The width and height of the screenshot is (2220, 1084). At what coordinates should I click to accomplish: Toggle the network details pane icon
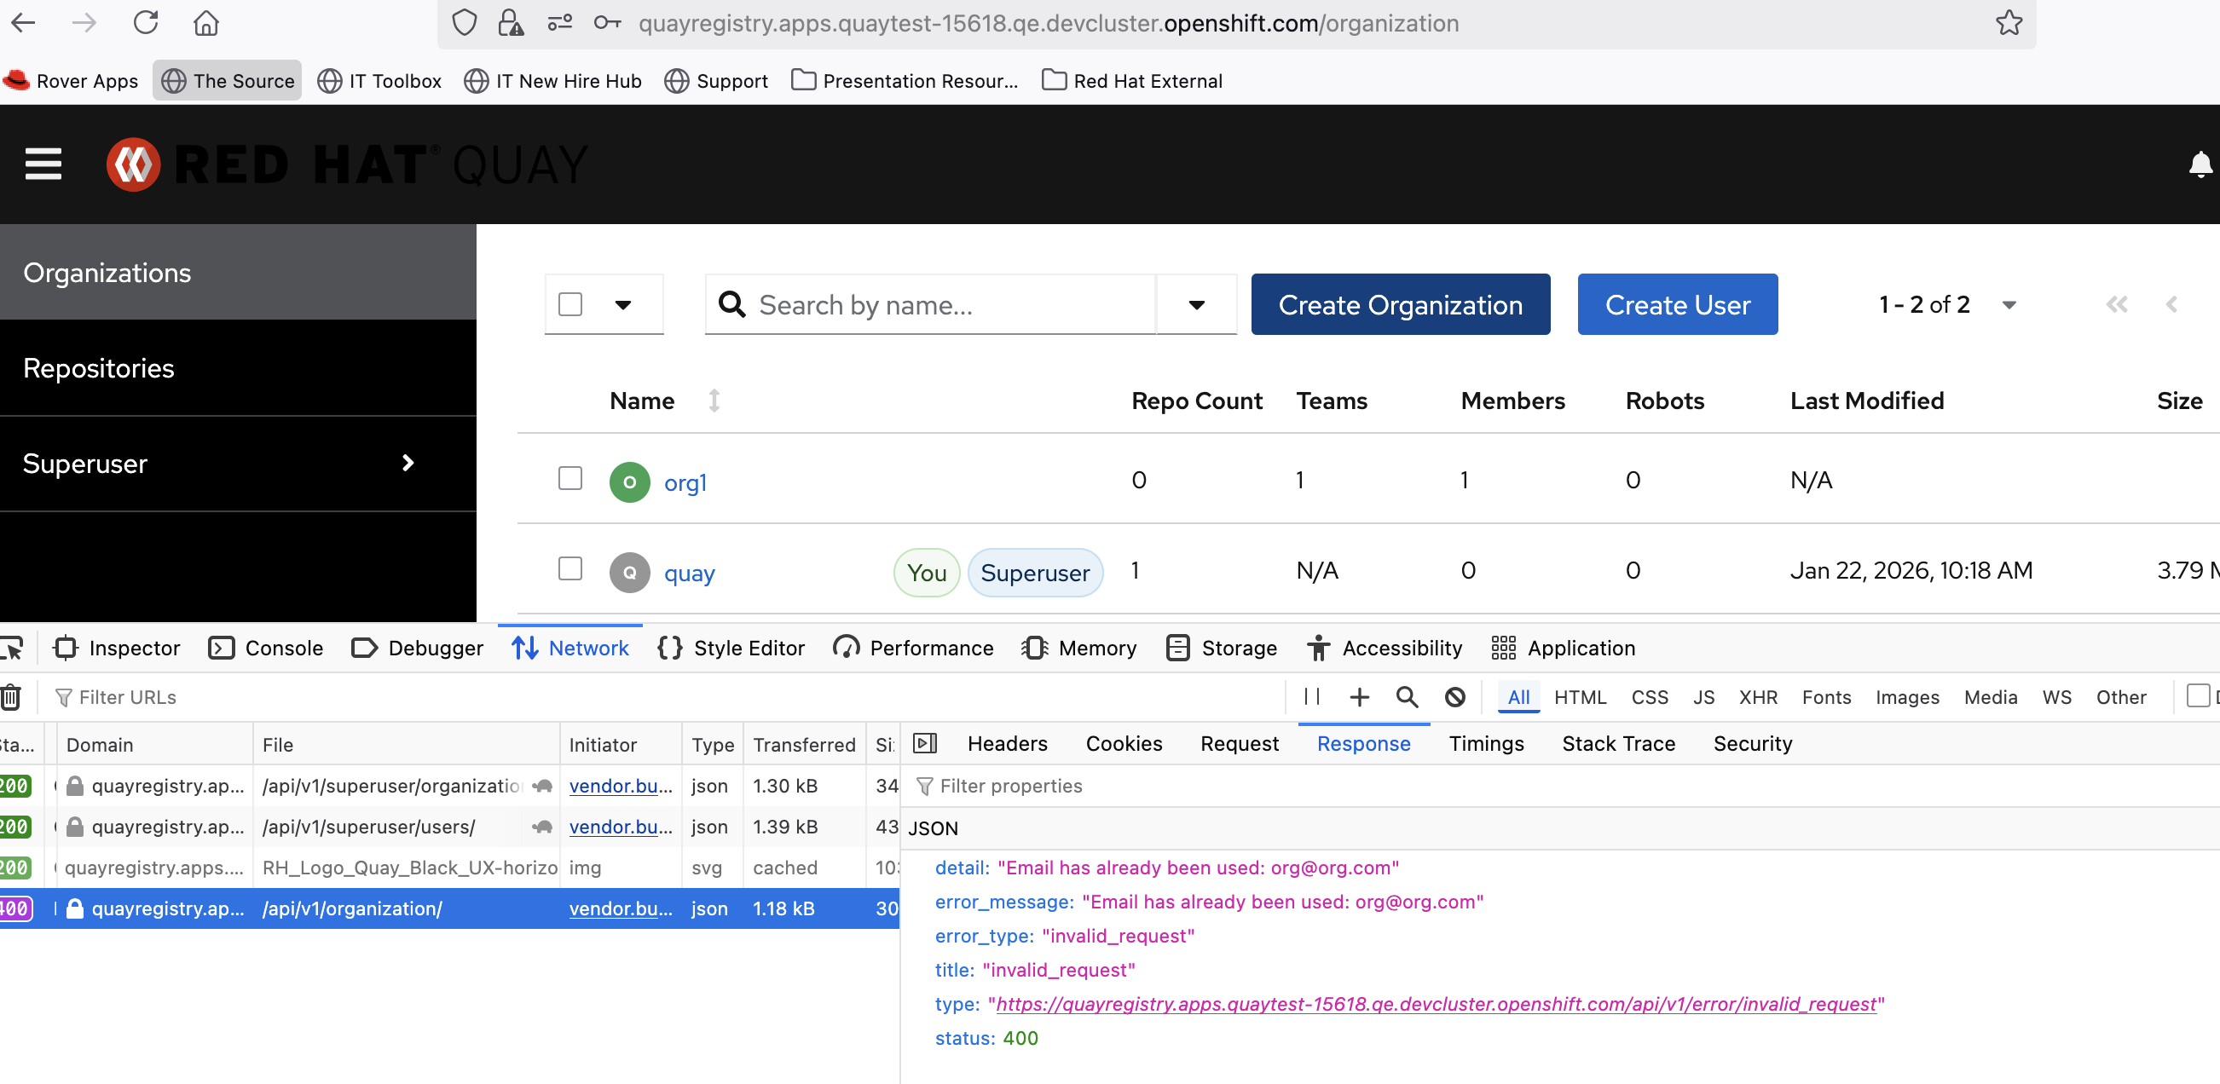click(925, 743)
